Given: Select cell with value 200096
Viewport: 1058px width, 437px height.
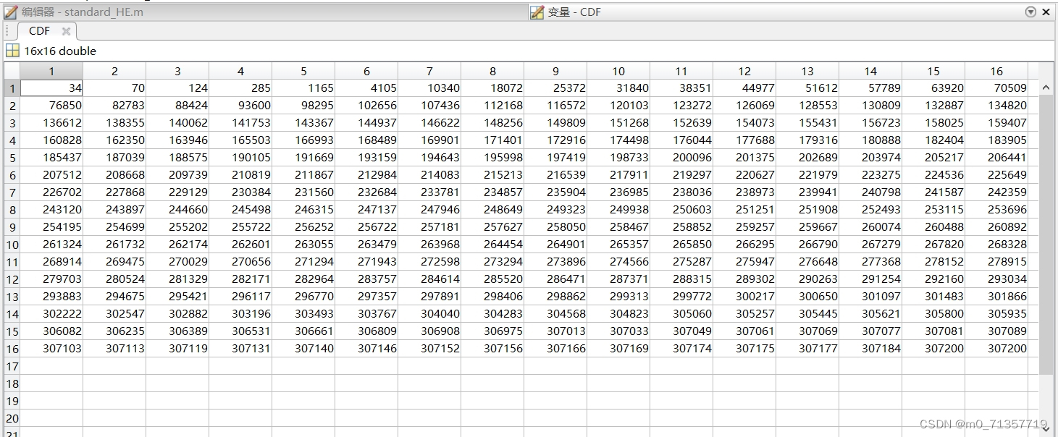Looking at the screenshot, I should tap(681, 157).
